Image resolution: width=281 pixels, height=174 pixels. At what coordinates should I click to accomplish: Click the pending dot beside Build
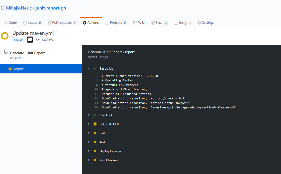(95, 133)
